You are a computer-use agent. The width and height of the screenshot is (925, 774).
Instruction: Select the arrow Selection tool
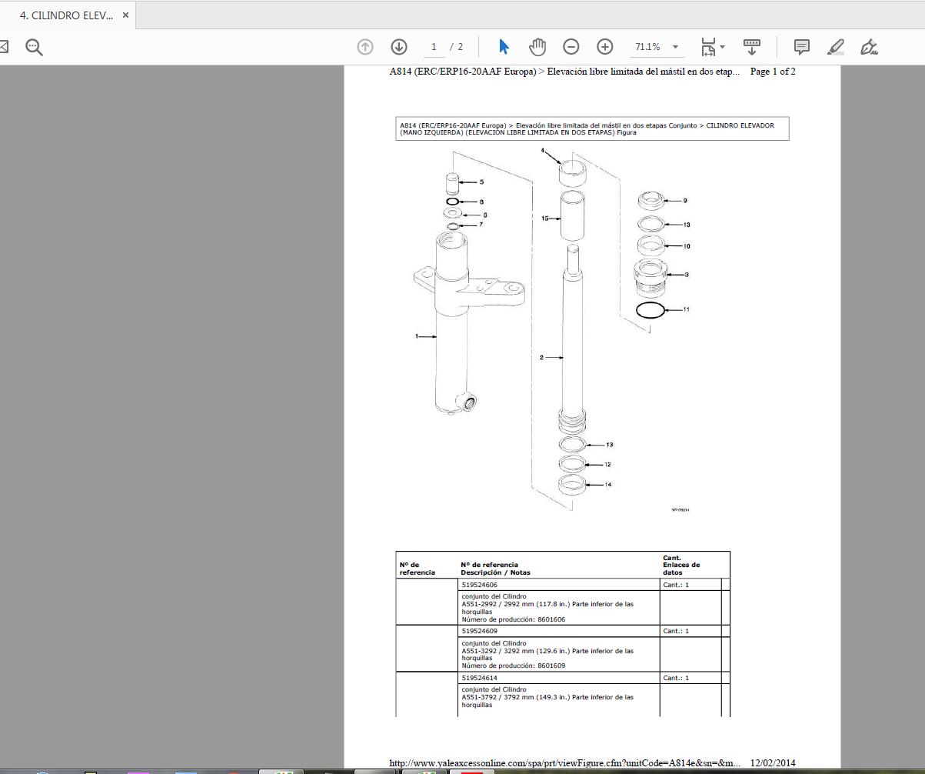pyautogui.click(x=503, y=46)
